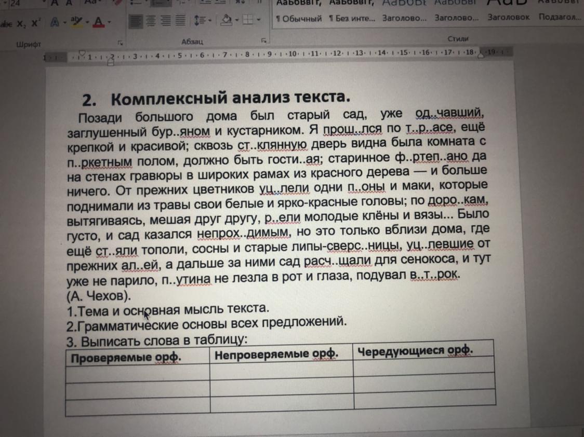
Task: Click the word 'бур..яном'
Action: 181,131
